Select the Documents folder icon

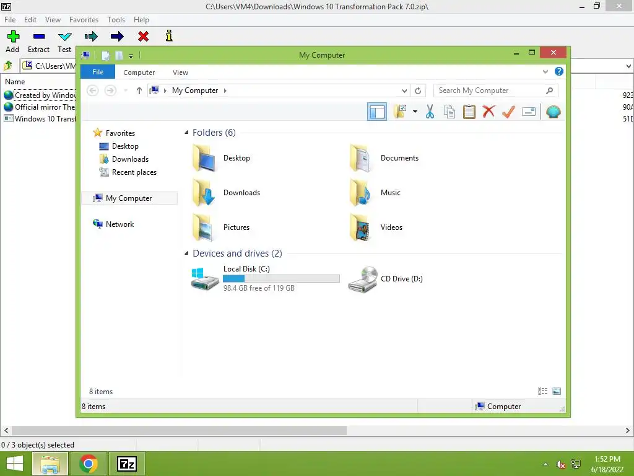[360, 158]
